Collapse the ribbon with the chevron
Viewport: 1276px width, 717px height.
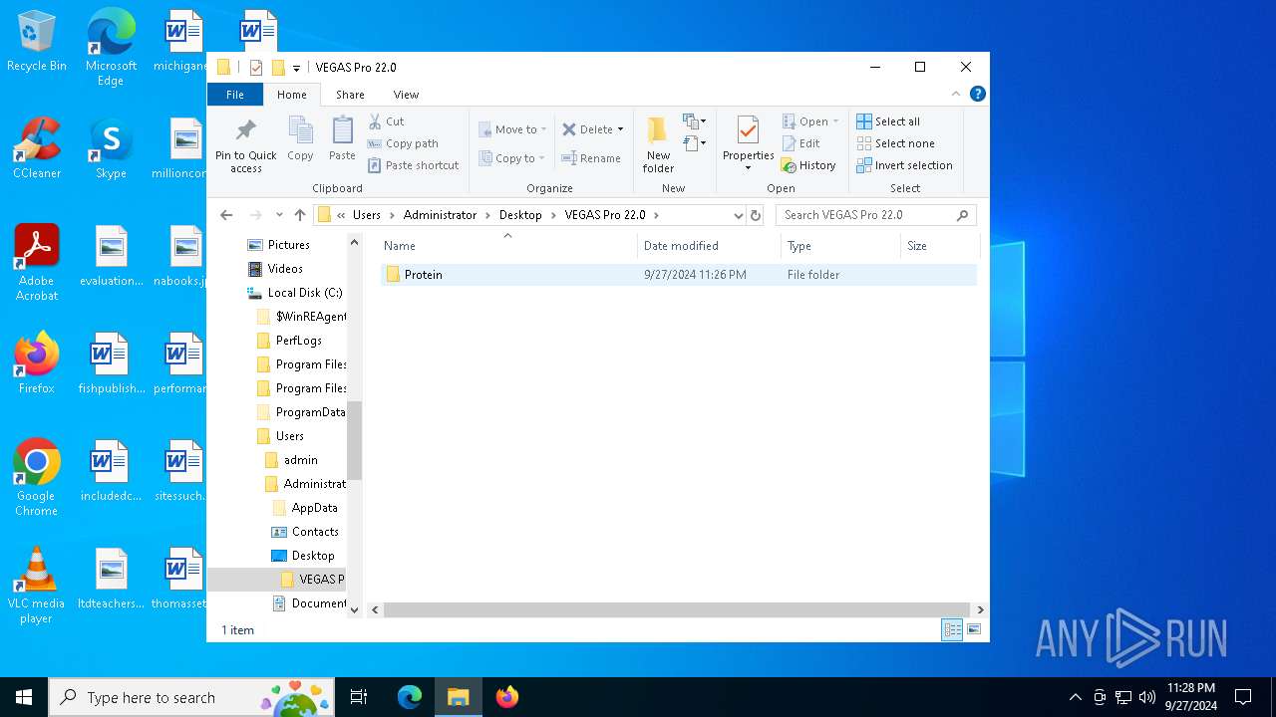[956, 94]
